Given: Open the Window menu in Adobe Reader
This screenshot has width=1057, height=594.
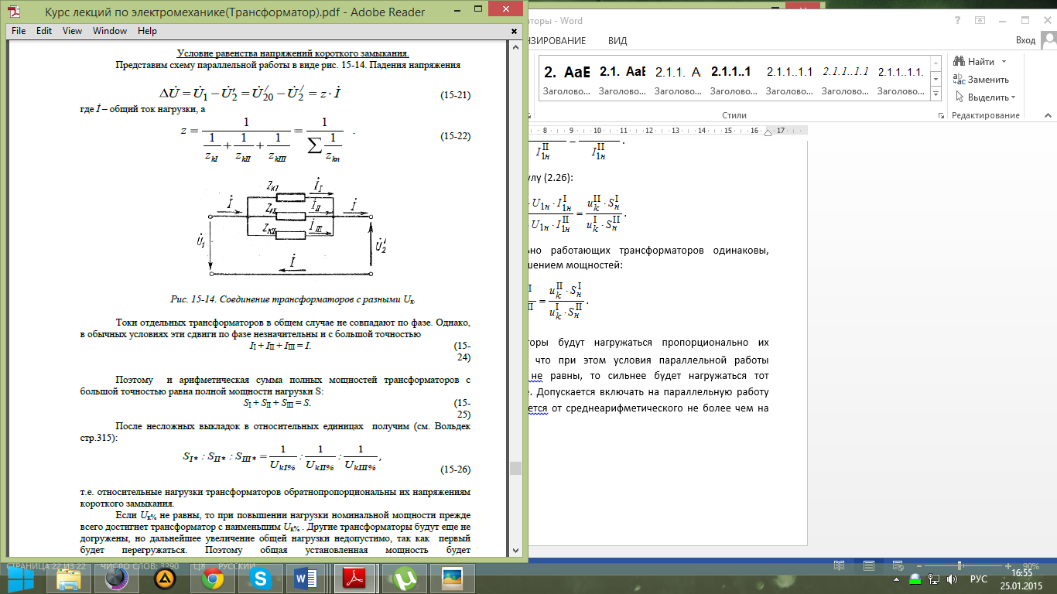Looking at the screenshot, I should [110, 31].
